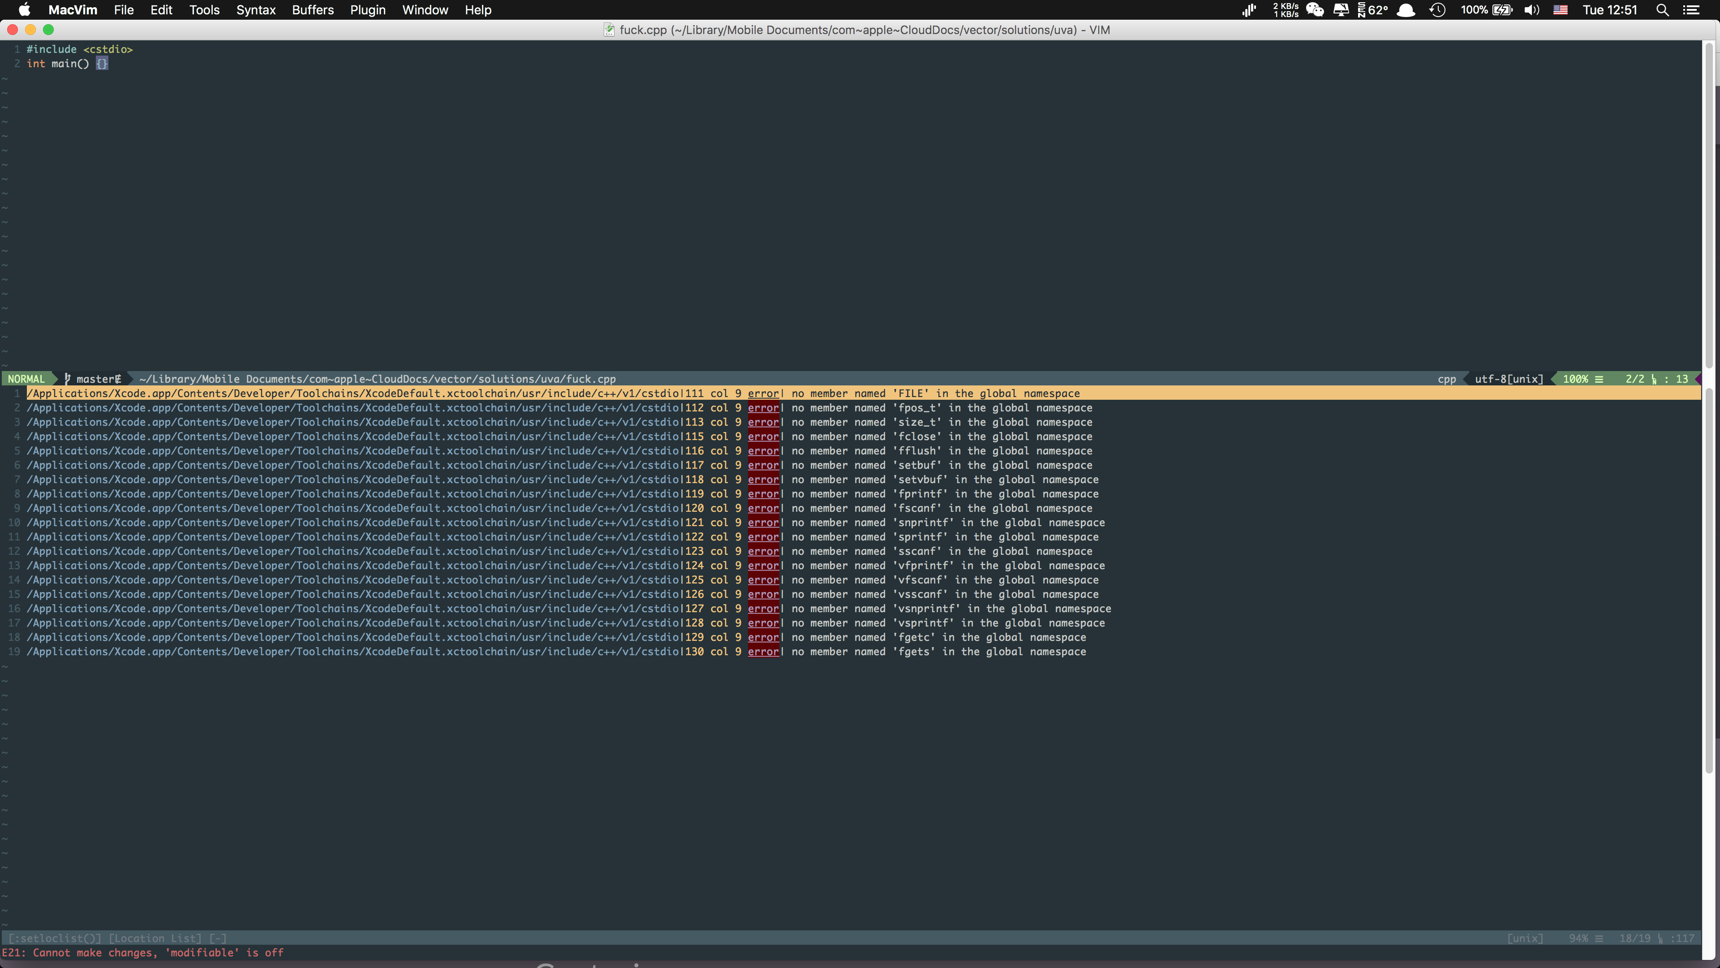Open the File menu
The width and height of the screenshot is (1720, 968).
[x=124, y=10]
